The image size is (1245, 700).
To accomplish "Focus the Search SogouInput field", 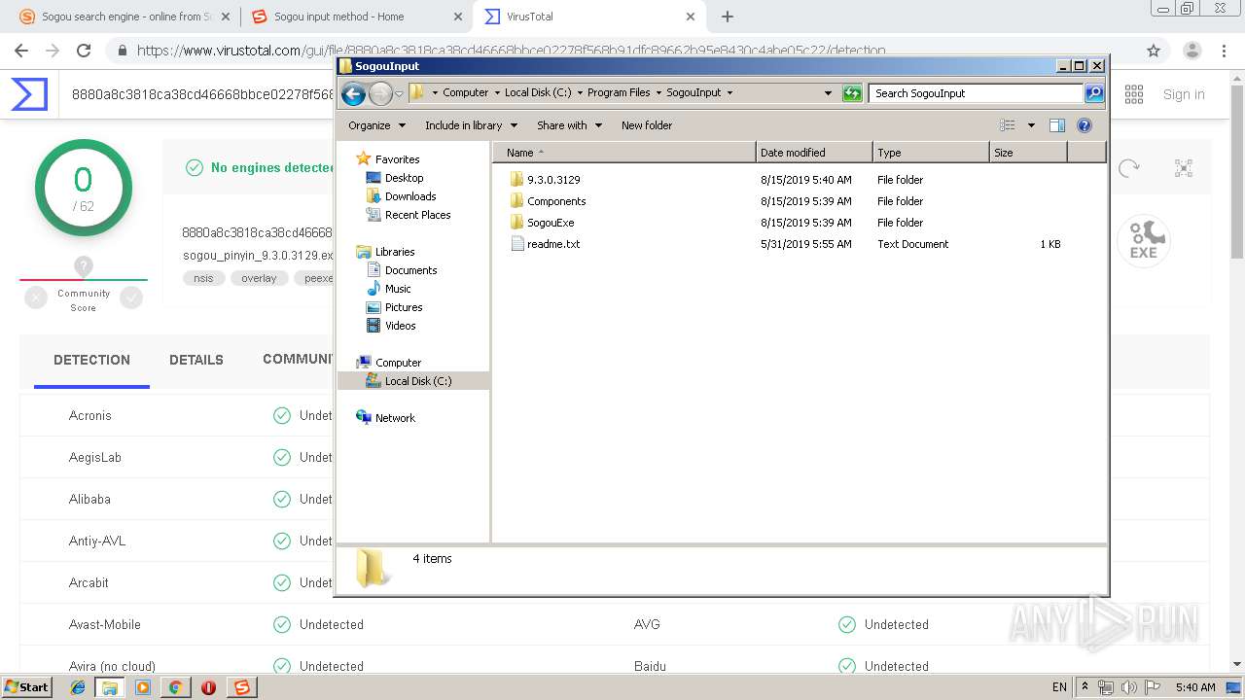I will 976,93.
